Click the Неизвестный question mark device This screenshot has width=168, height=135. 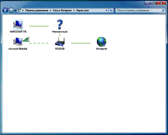(60, 24)
